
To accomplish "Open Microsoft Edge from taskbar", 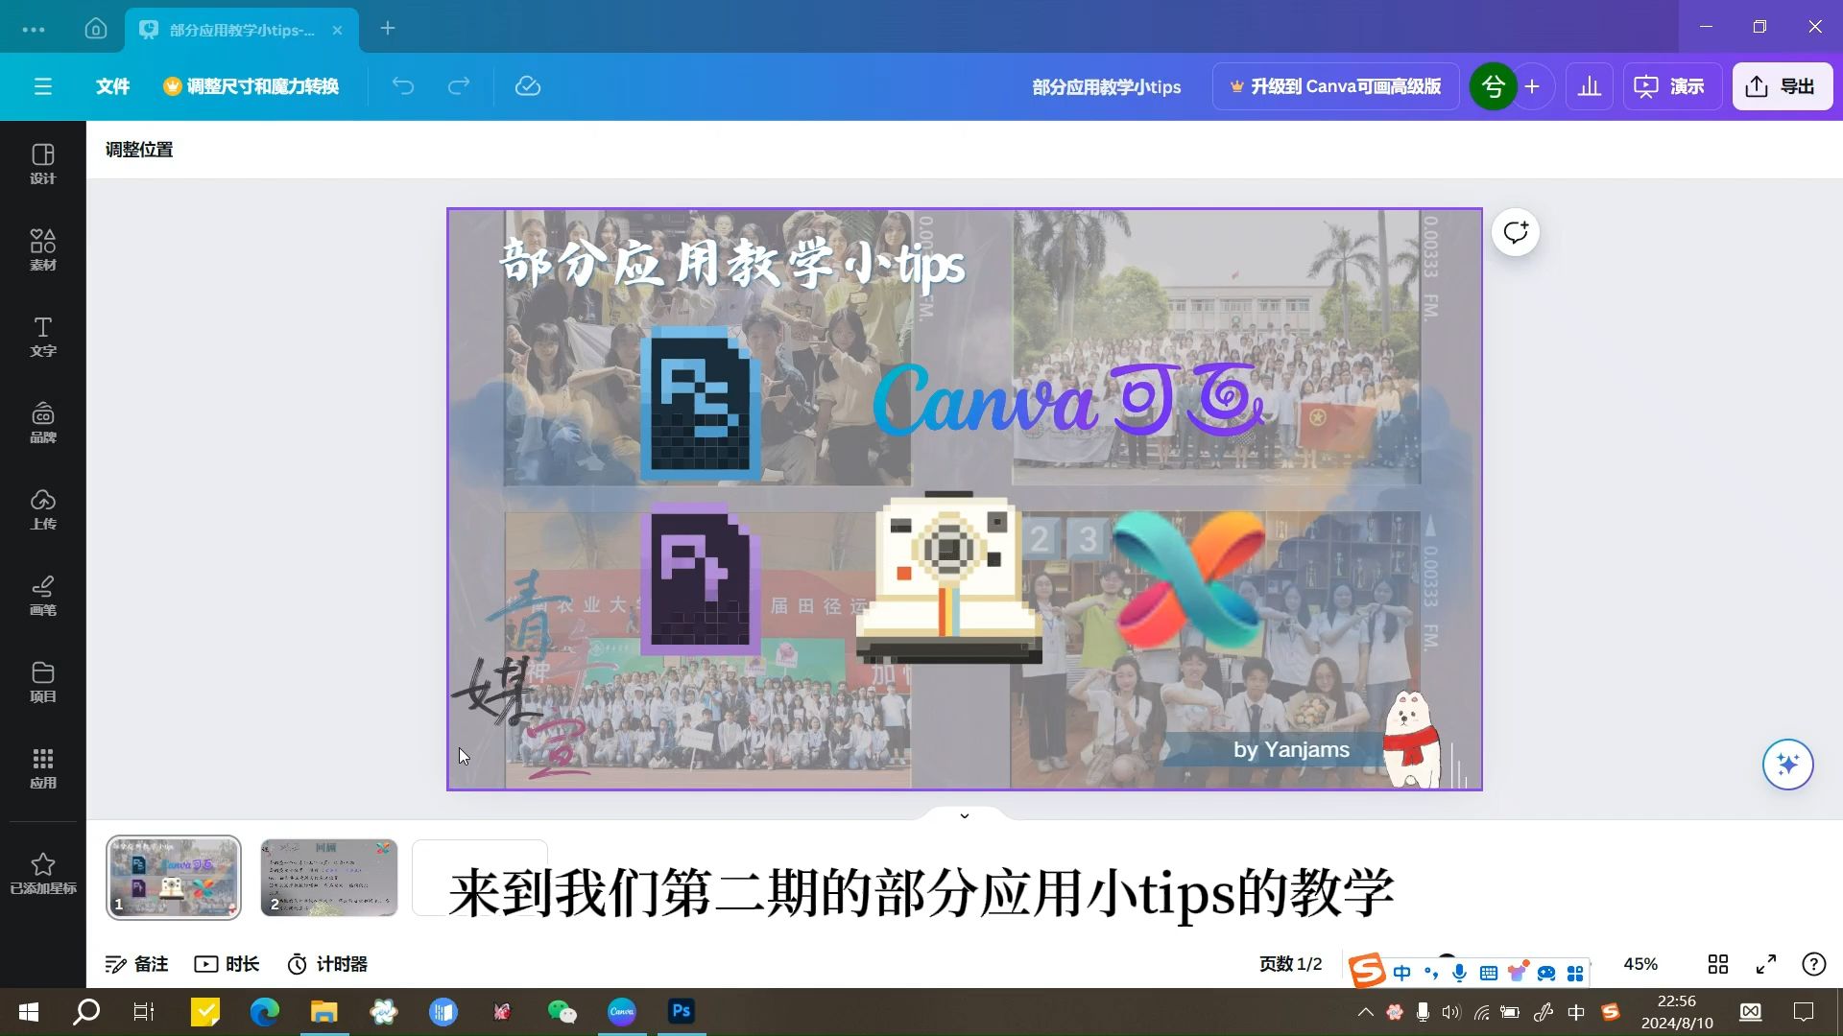I will [265, 1012].
